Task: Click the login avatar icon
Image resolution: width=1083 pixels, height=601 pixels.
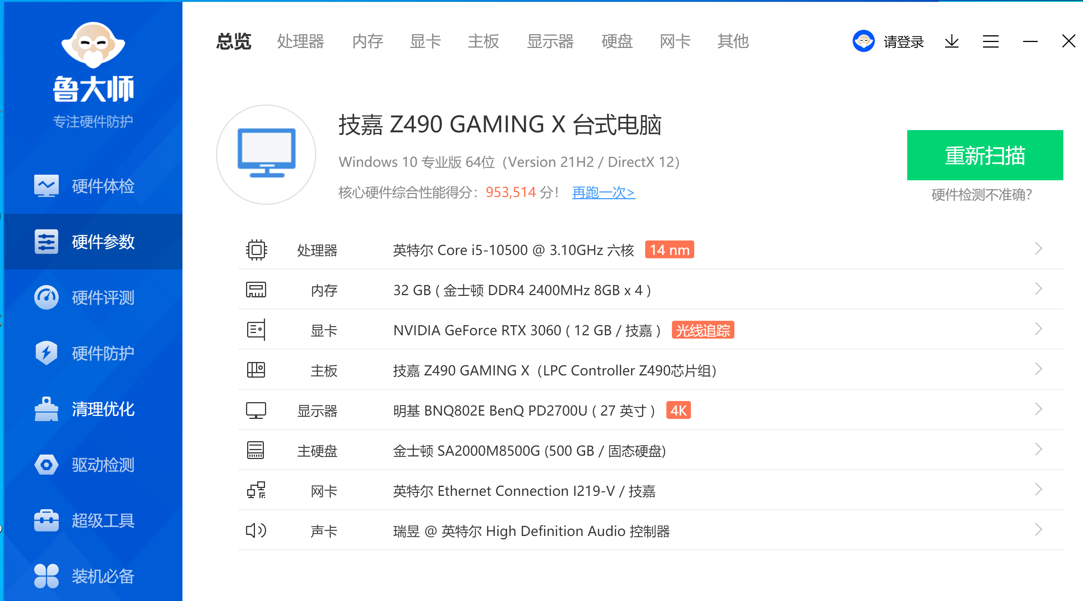Action: point(864,41)
